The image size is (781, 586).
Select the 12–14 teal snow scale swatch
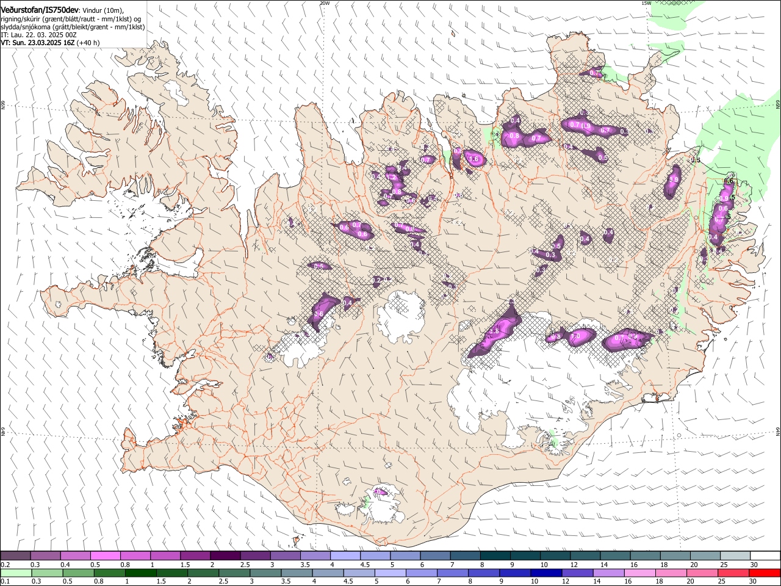point(585,555)
